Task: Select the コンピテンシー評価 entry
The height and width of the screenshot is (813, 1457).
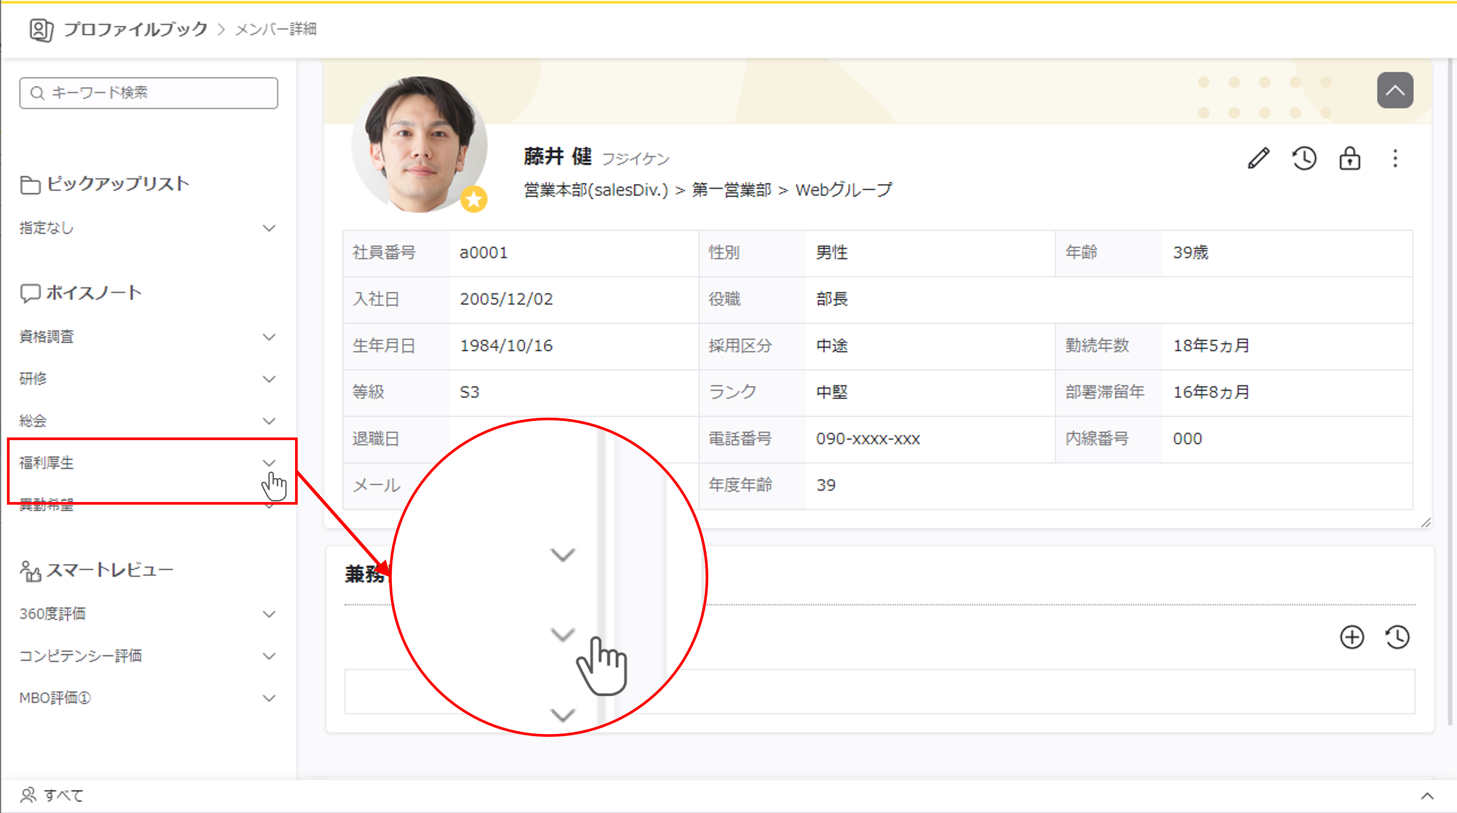Action: tap(80, 656)
